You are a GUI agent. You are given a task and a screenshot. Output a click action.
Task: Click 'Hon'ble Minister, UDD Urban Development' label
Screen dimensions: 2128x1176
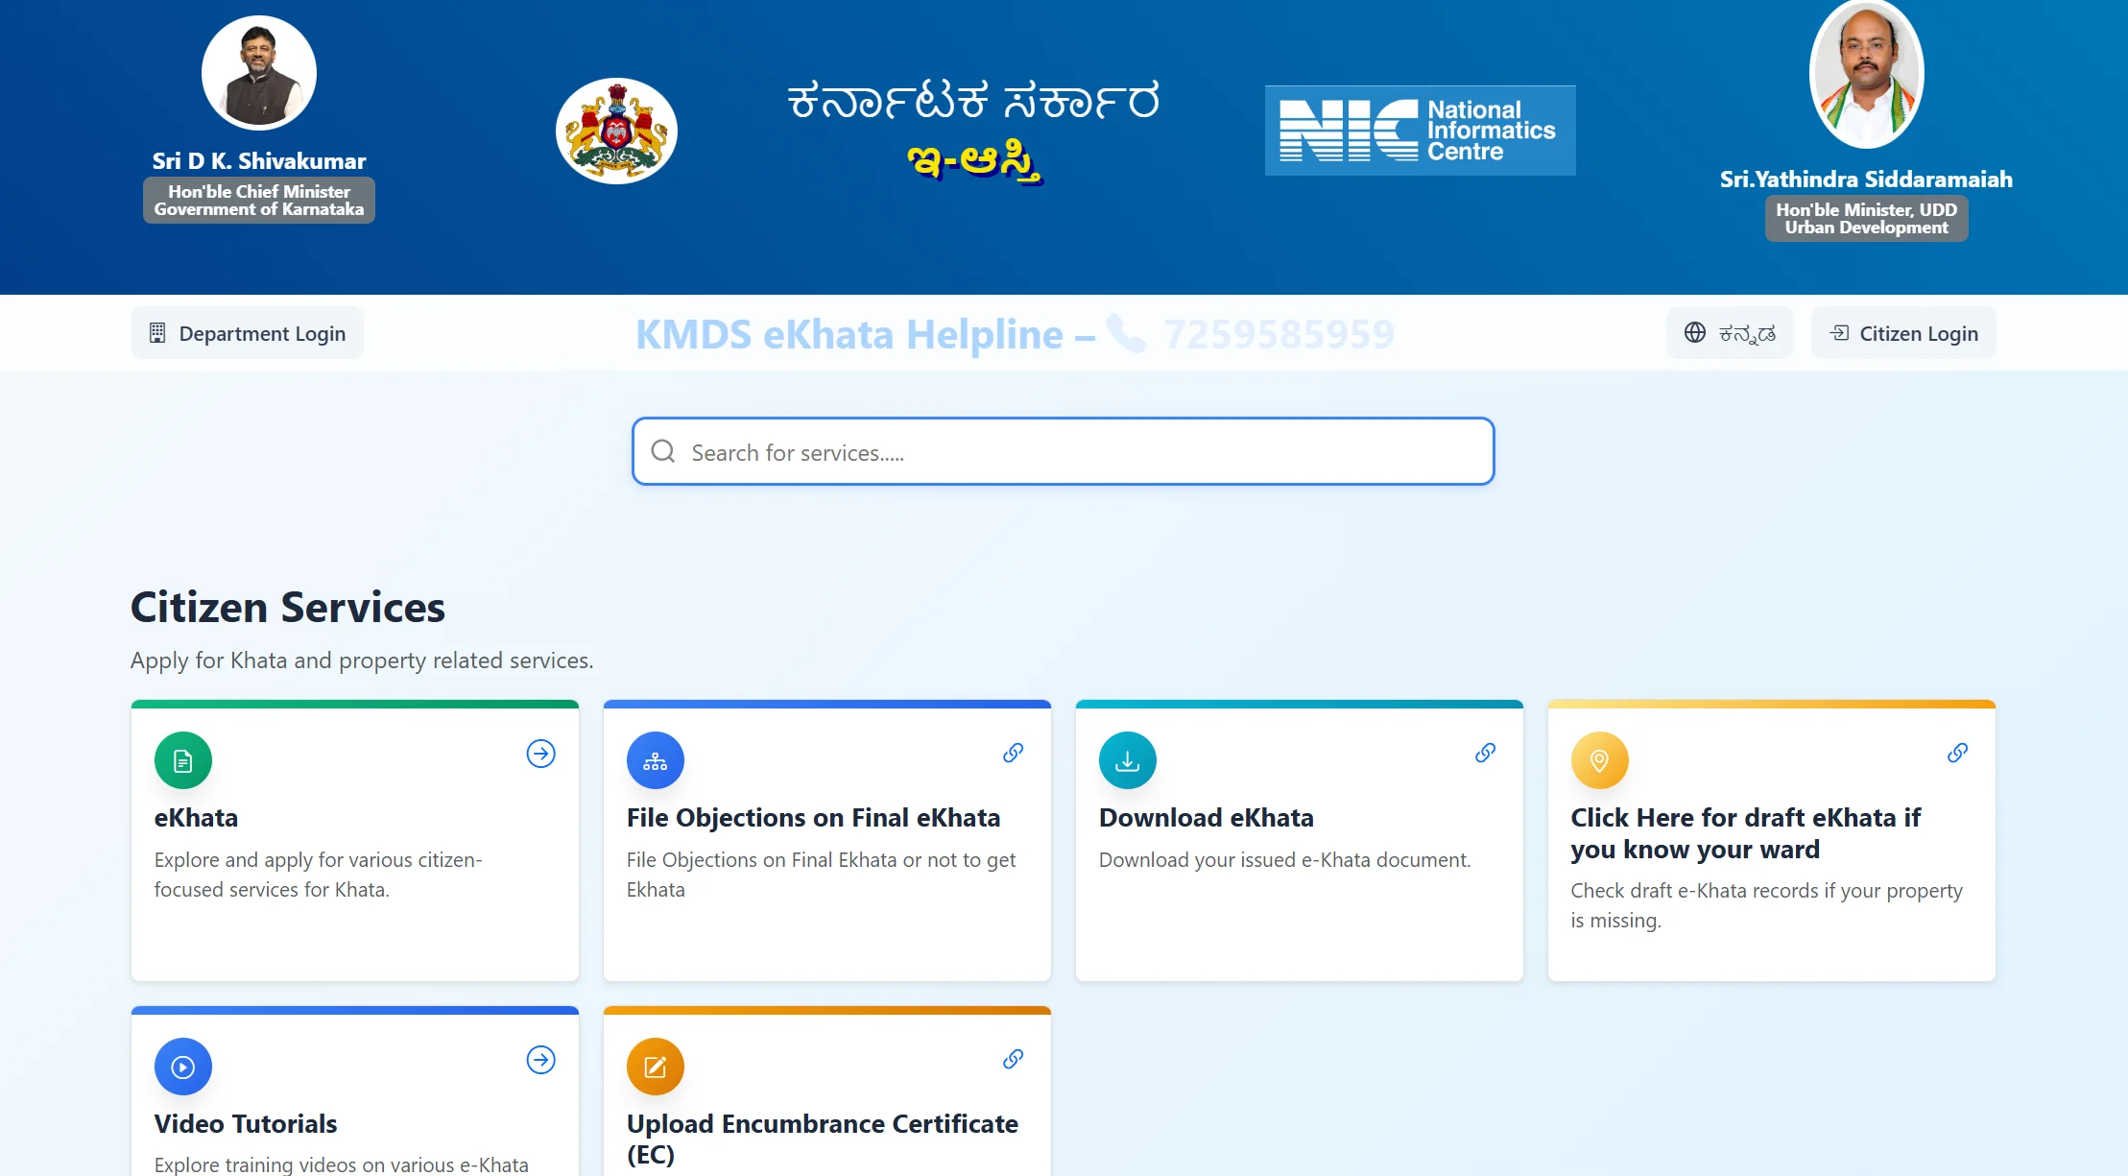1867,218
